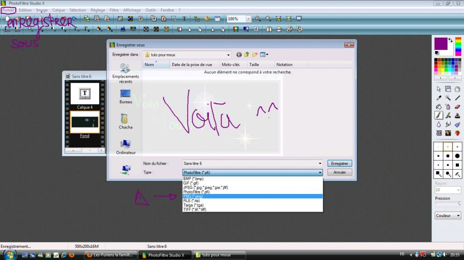Select the Pipette eyedropper tool
Image resolution: width=464 pixels, height=260 pixels.
point(439,98)
